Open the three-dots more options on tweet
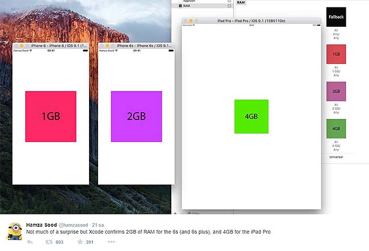Image resolution: width=369 pixels, height=251 pixels. (111, 242)
